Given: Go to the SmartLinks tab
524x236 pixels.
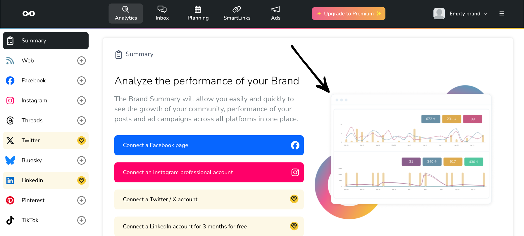Looking at the screenshot, I should (237, 13).
